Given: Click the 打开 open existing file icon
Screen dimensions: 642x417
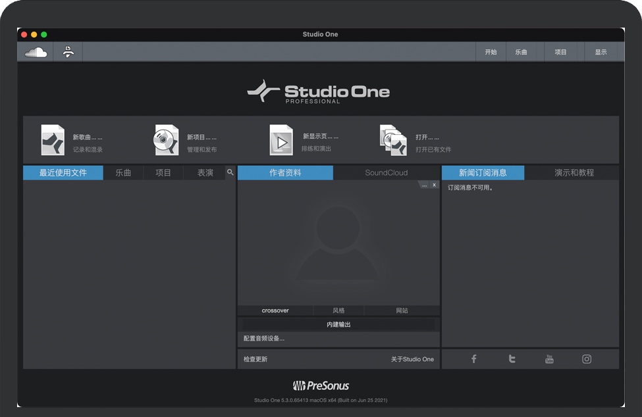Looking at the screenshot, I should pyautogui.click(x=394, y=140).
